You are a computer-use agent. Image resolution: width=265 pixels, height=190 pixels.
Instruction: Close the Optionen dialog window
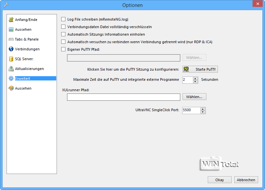[257, 4]
